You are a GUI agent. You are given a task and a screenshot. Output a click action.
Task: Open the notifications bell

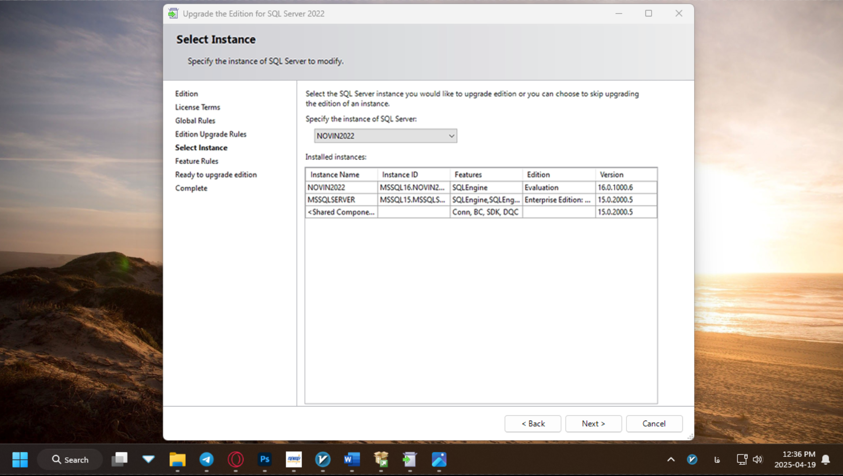(825, 460)
